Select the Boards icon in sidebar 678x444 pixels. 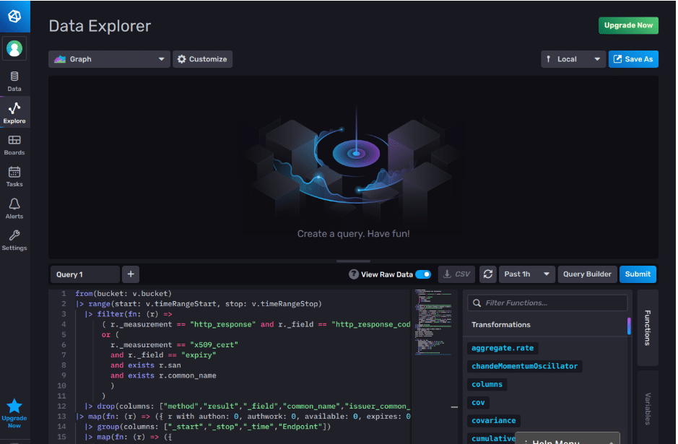14,144
